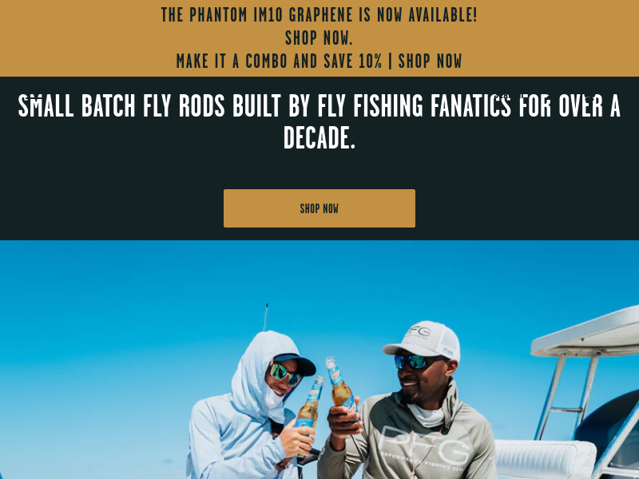The height and width of the screenshot is (479, 639).
Task: Click the beer bottle in the man's hand
Action: click(341, 385)
